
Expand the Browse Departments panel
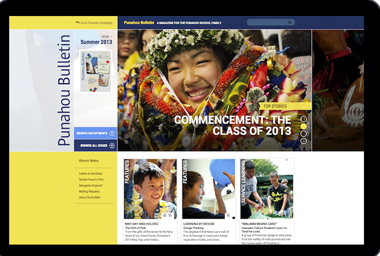95,133
